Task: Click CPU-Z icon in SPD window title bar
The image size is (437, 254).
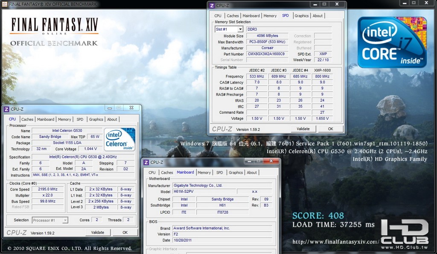Action: pos(212,5)
